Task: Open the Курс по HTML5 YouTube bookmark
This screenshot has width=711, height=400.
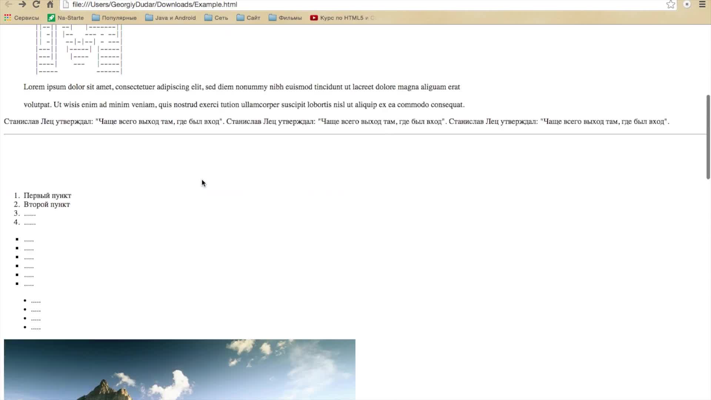Action: tap(342, 18)
